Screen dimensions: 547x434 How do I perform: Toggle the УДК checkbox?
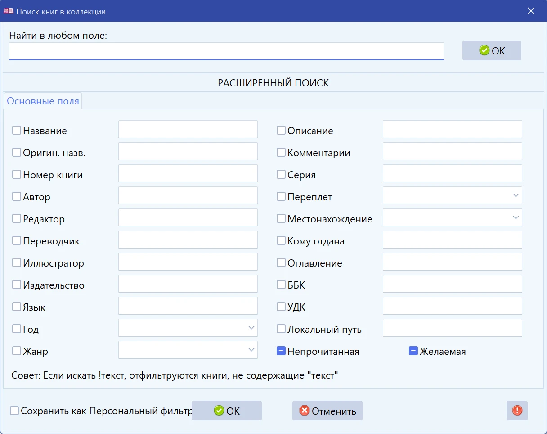coord(281,307)
